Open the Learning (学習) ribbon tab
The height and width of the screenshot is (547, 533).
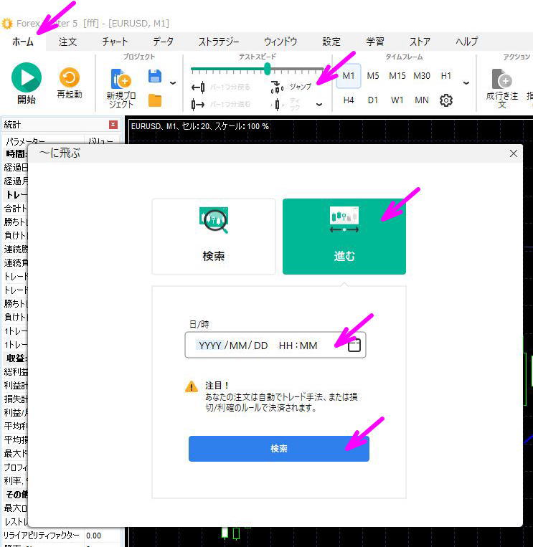coord(375,42)
